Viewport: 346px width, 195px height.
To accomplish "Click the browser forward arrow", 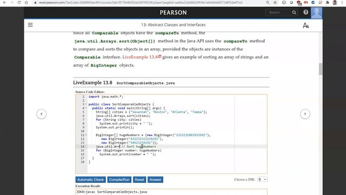I will pos(12,2).
